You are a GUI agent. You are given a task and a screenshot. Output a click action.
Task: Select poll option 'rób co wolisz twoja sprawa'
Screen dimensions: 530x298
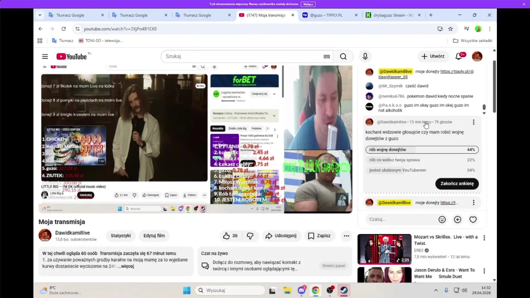tap(422, 160)
